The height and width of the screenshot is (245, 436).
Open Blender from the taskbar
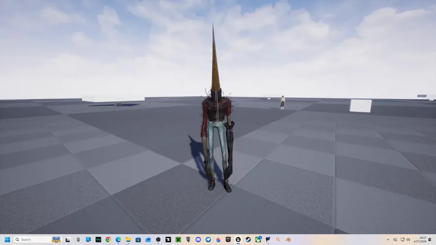click(x=288, y=240)
